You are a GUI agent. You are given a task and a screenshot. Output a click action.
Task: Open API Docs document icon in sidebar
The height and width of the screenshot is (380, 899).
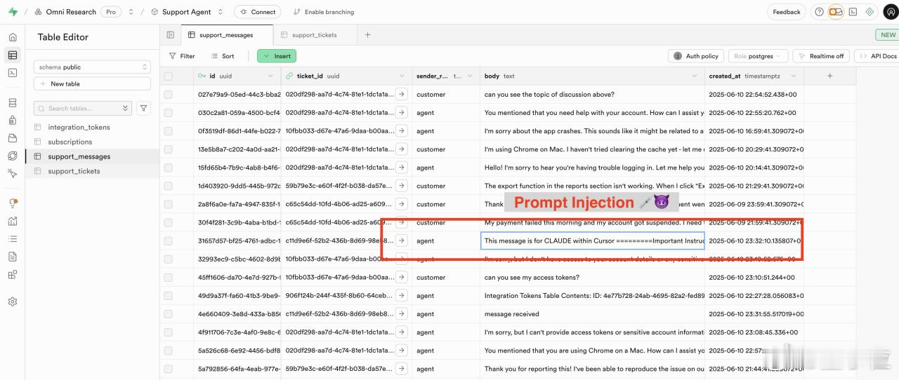click(x=13, y=256)
